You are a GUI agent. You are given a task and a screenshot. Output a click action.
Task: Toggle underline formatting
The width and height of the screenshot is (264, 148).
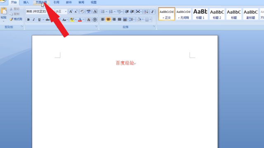[x=39, y=20]
